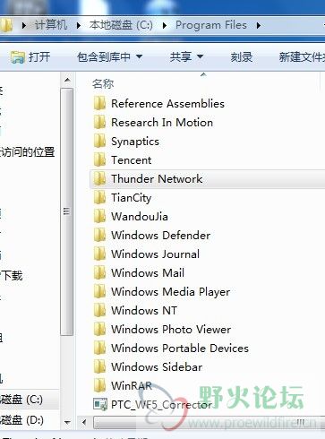Select 访问的位置 in the navigation pane
The height and width of the screenshot is (439, 325).
[x=28, y=152]
